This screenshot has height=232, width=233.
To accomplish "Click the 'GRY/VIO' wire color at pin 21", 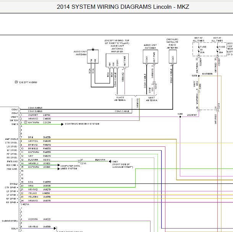I will 33,190.
